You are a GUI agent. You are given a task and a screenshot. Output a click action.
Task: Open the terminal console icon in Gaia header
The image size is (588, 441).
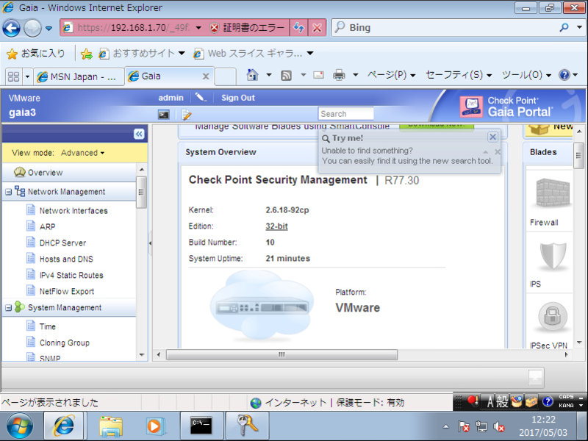click(163, 115)
